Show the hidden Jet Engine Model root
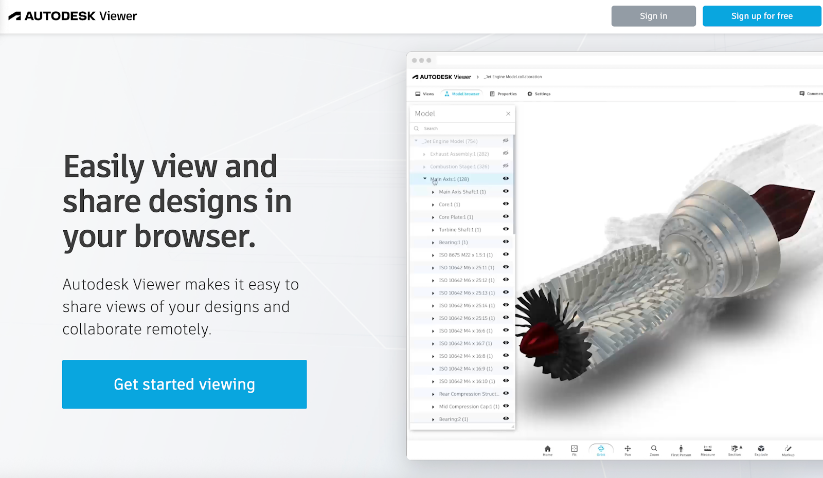Viewport: 823px width, 478px height. pos(506,141)
